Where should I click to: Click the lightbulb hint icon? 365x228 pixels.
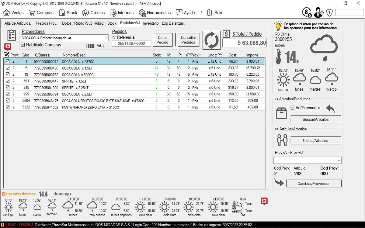pyautogui.click(x=278, y=26)
